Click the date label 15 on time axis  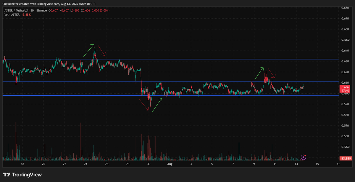click(x=317, y=164)
